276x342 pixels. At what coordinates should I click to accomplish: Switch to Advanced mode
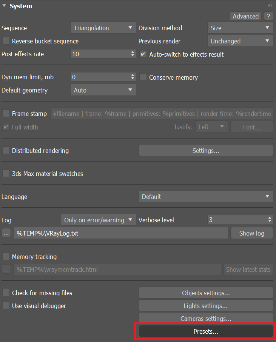pos(245,16)
